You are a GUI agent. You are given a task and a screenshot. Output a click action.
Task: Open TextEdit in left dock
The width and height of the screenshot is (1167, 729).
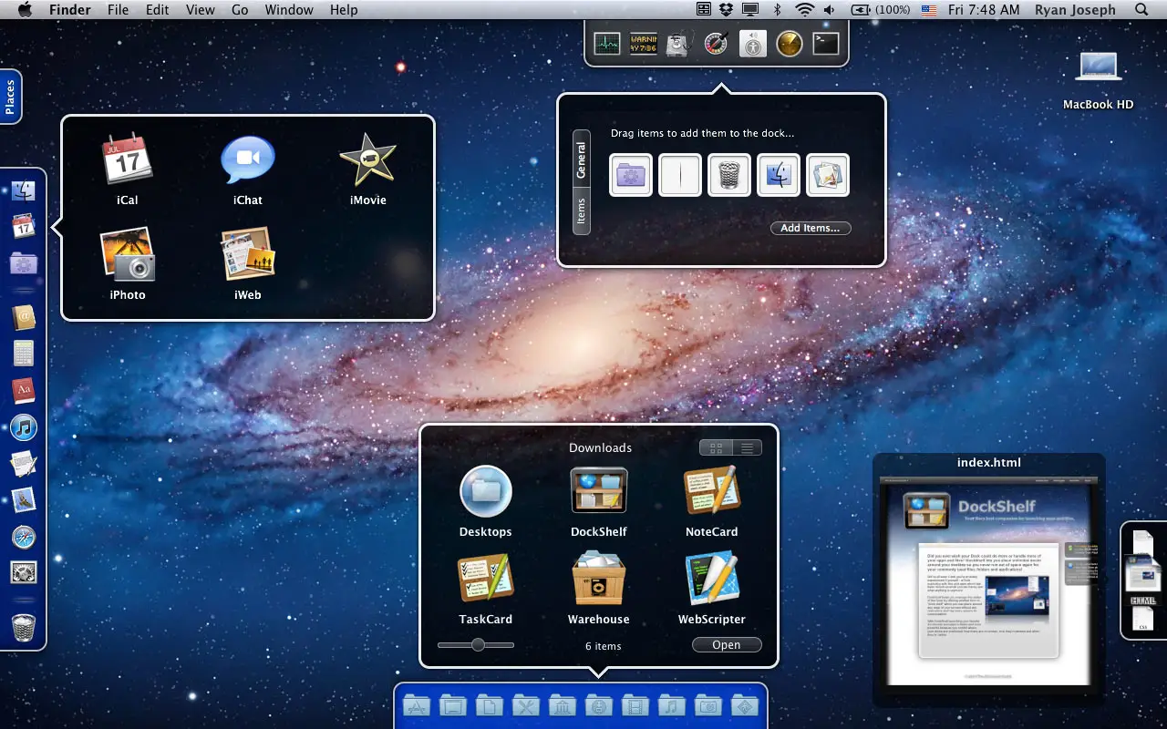24,463
